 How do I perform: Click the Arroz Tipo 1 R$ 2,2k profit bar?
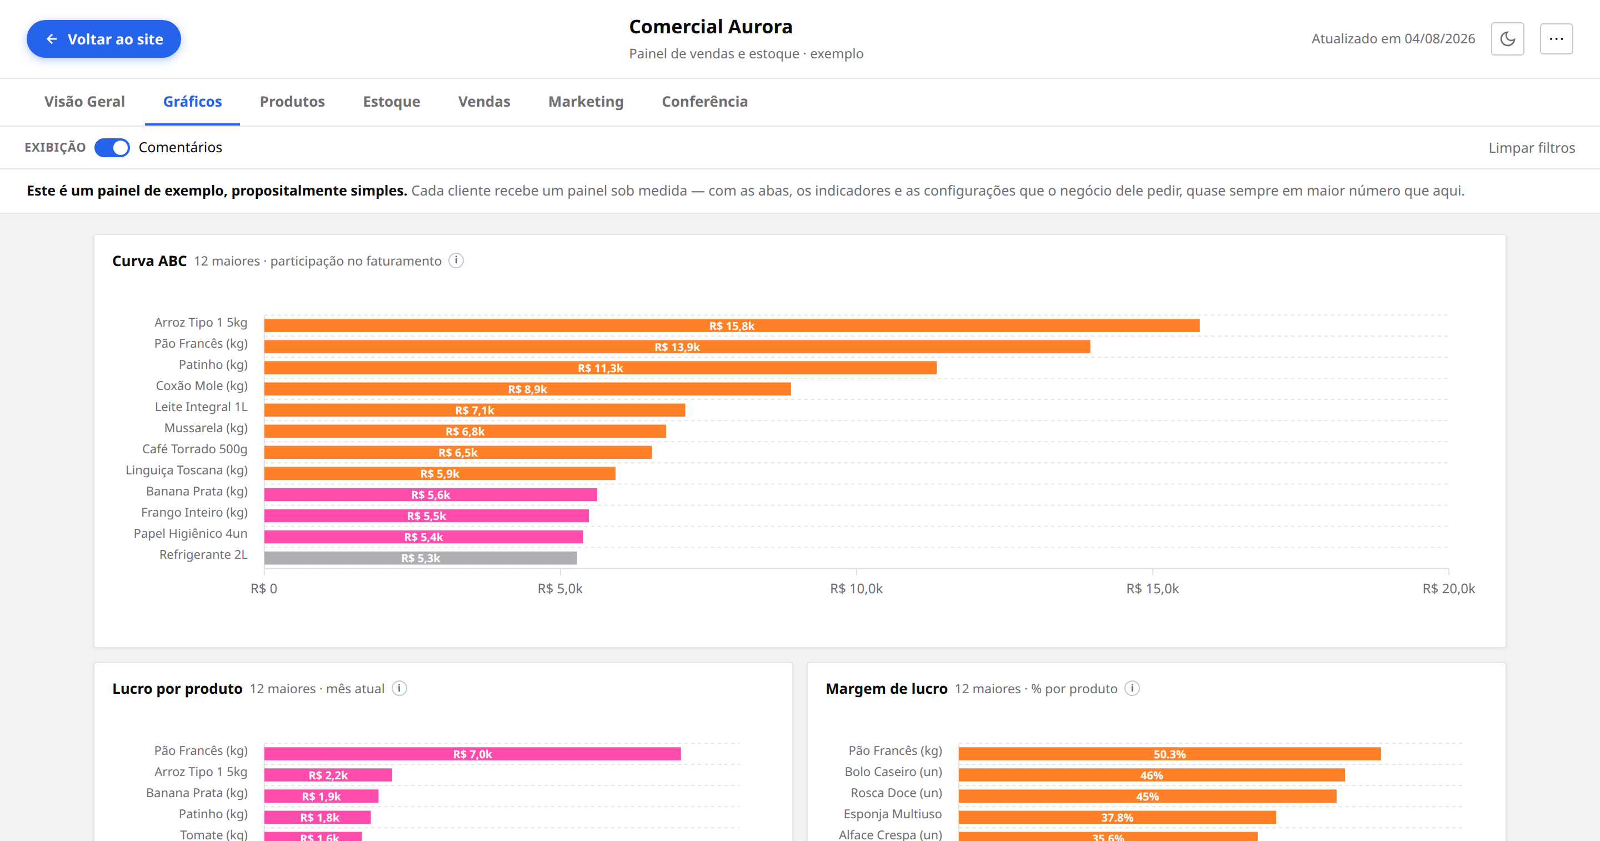click(328, 774)
